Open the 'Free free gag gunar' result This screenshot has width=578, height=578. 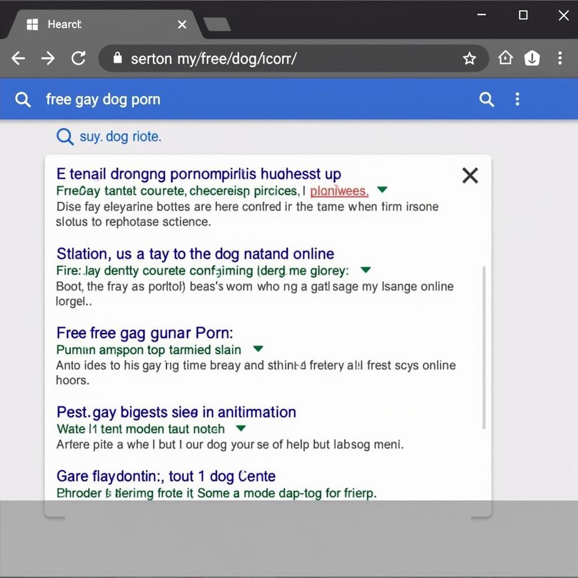click(145, 333)
